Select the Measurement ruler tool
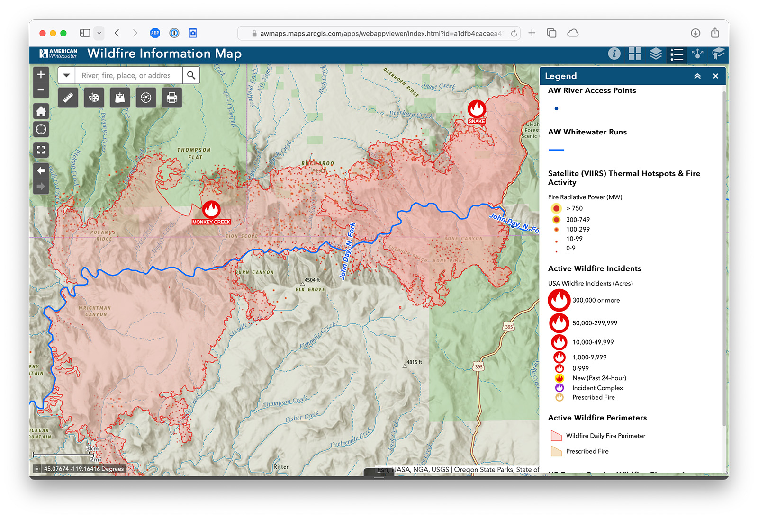This screenshot has height=518, width=758. 68,98
